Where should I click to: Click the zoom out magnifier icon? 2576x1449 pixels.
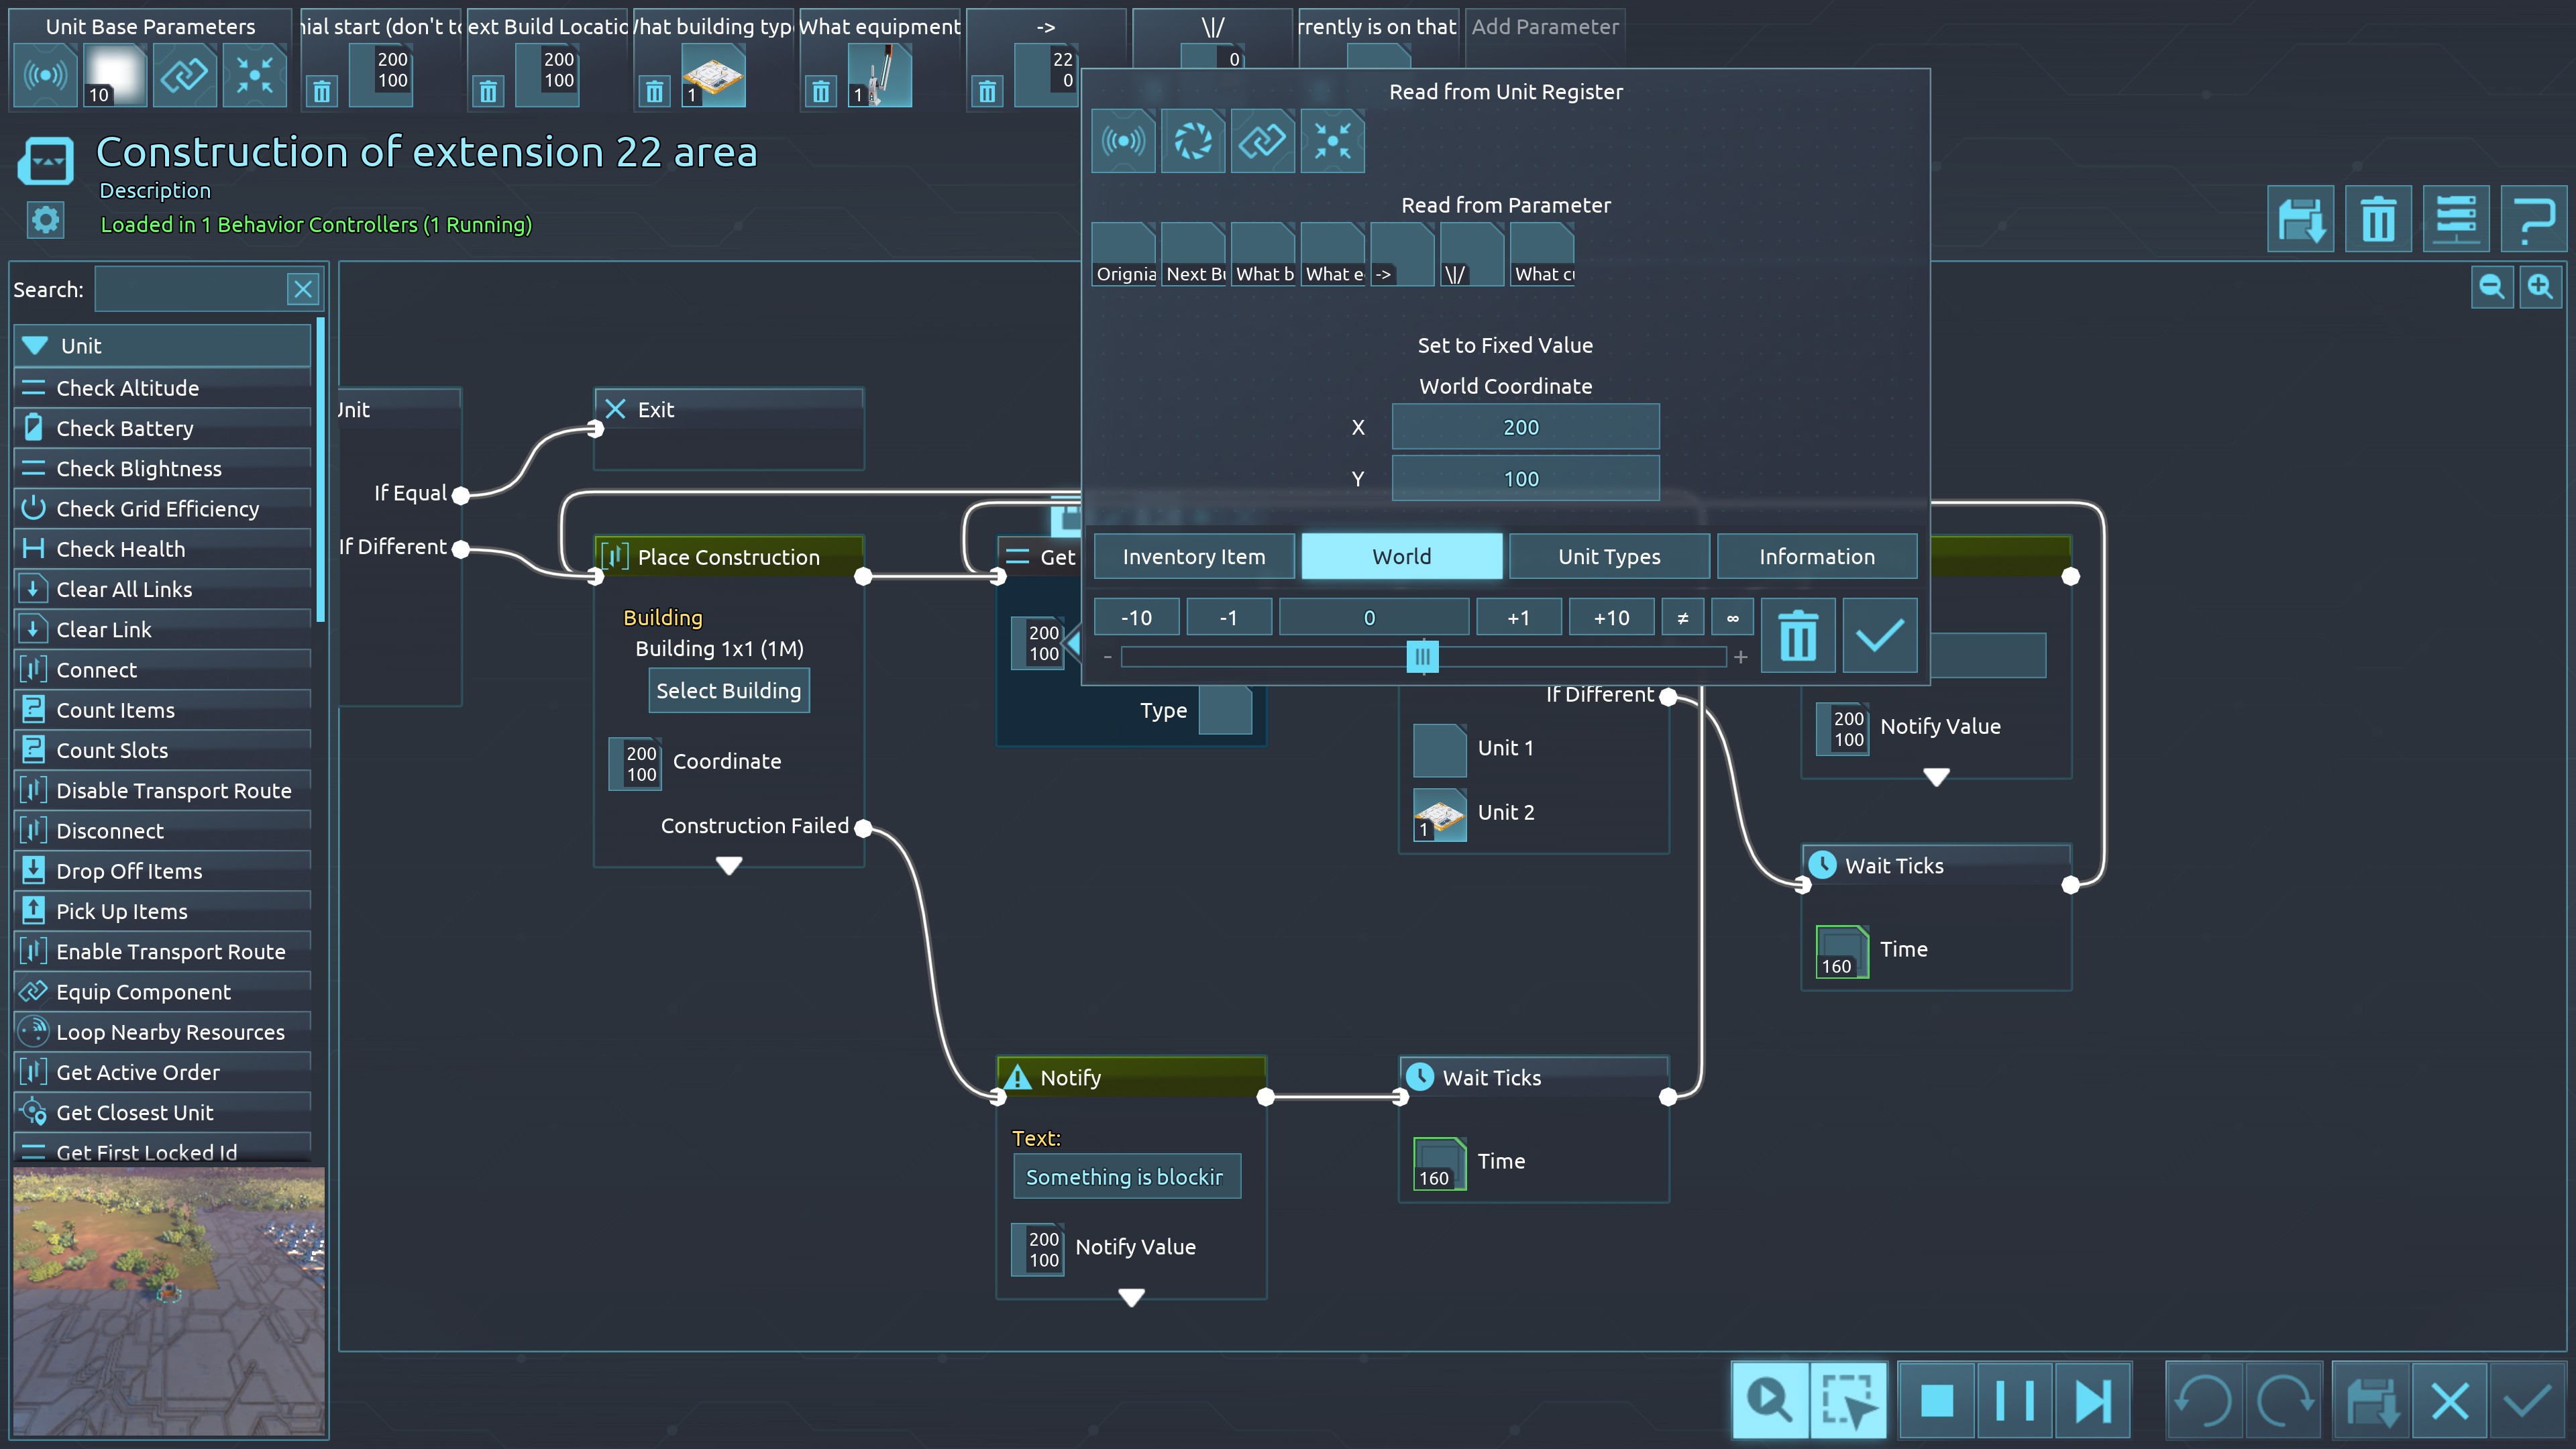pyautogui.click(x=2491, y=288)
